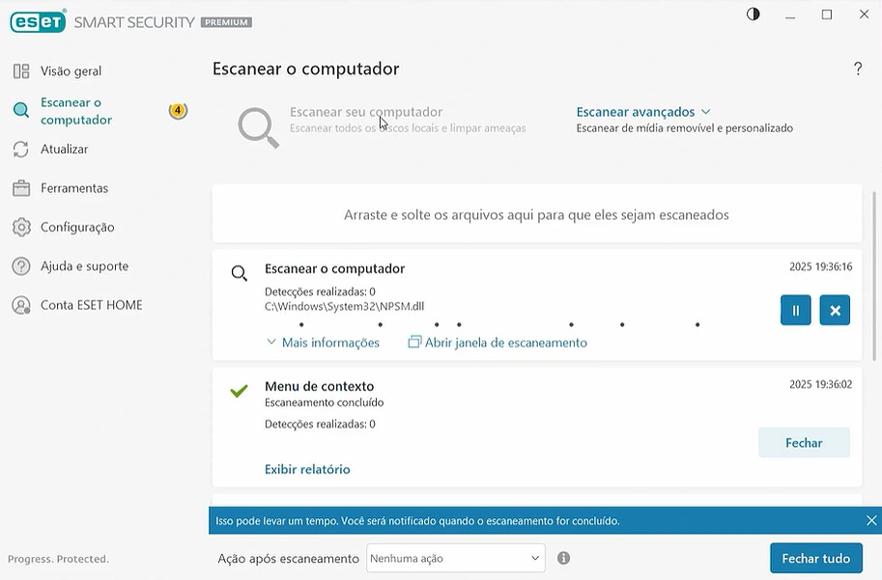Go to Atualizar in the sidebar

click(x=64, y=149)
